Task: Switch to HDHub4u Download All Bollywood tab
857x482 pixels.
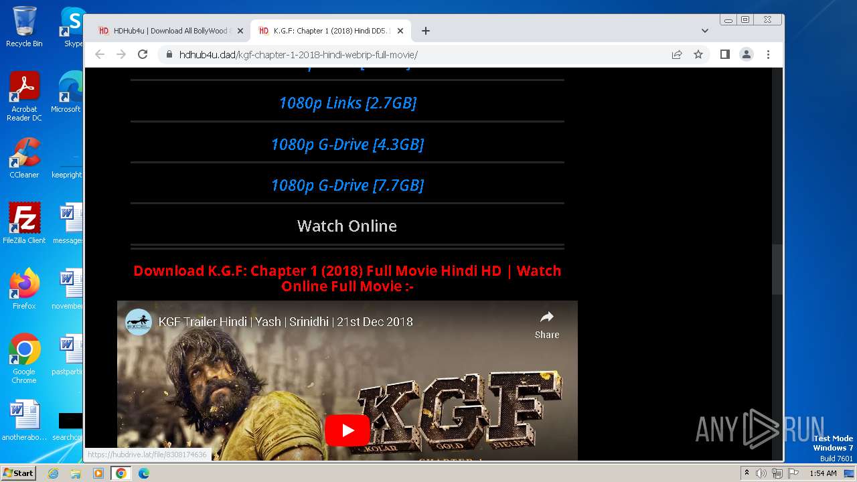Action: click(170, 31)
